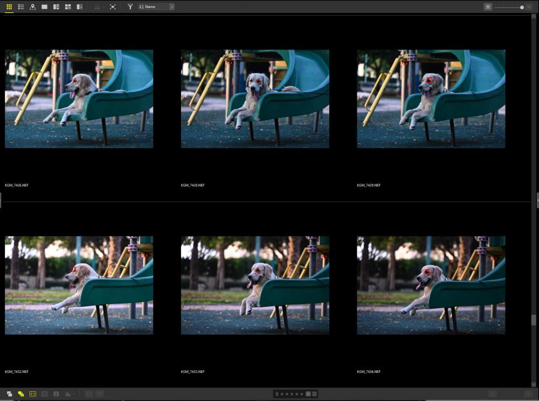539x401 pixels.
Task: Click the KGM_7428.NEF file name
Action: pyautogui.click(x=192, y=185)
